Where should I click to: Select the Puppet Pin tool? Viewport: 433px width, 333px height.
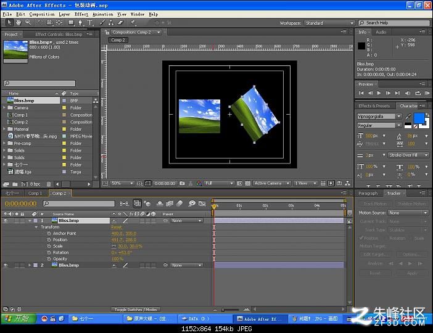pos(133,23)
